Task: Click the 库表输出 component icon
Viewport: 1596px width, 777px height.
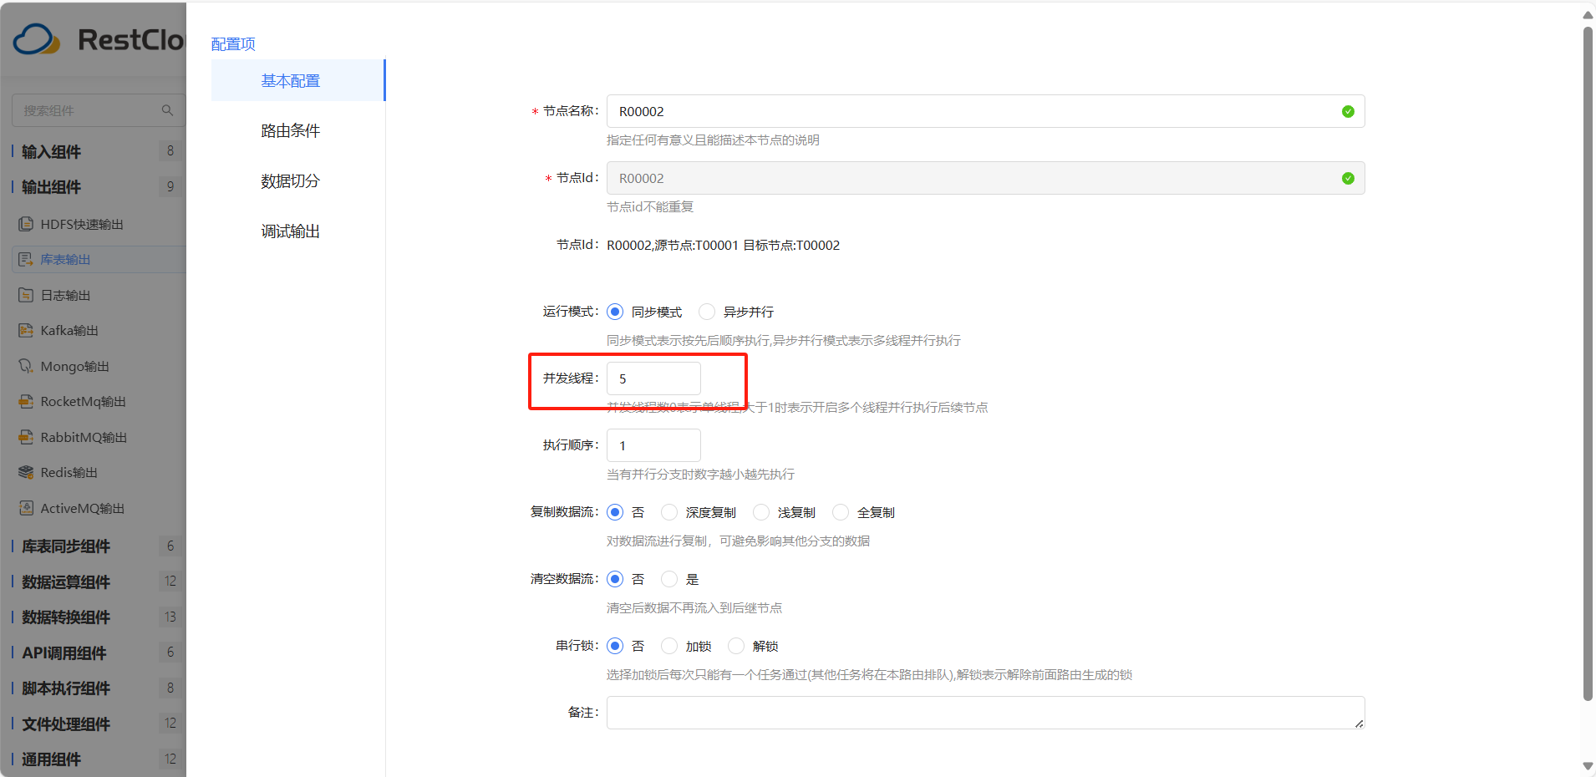Action: click(26, 260)
